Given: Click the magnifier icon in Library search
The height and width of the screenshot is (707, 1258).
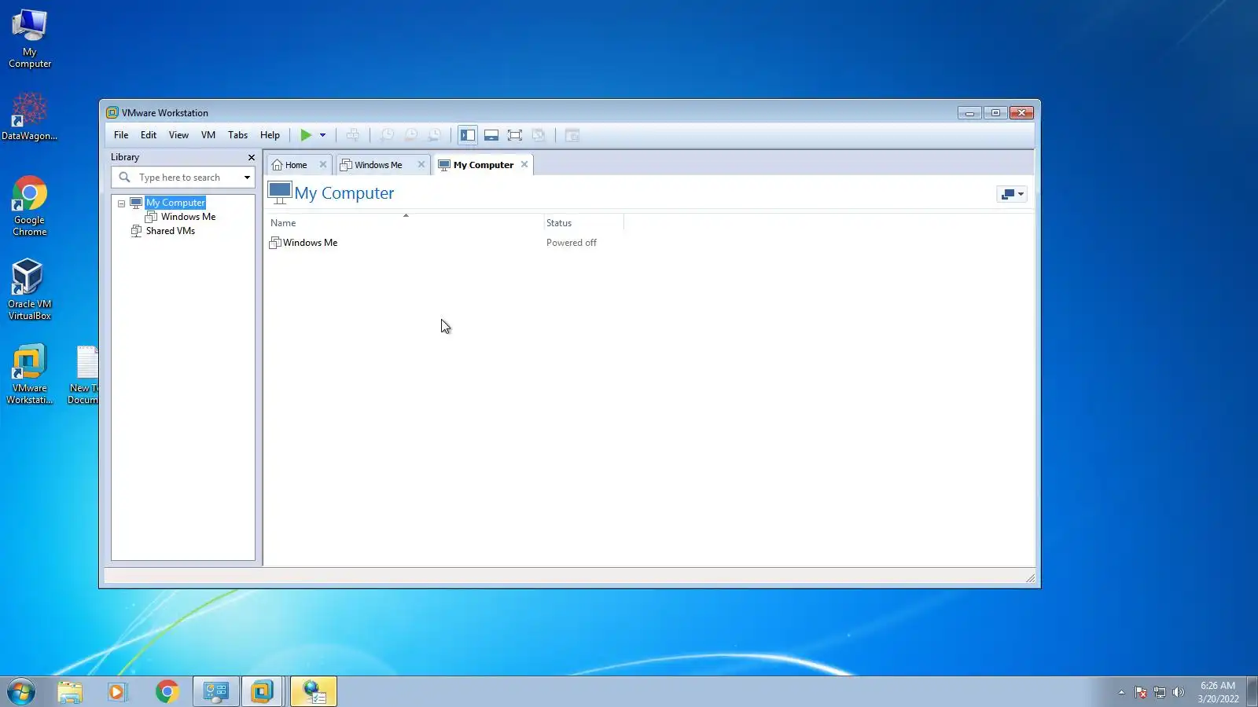Looking at the screenshot, I should (x=124, y=178).
